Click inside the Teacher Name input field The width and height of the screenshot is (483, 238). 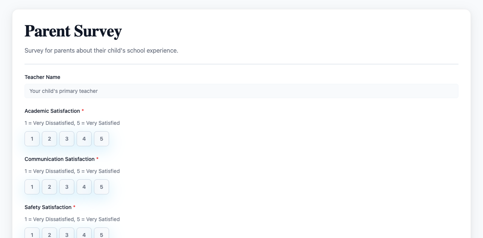click(241, 91)
